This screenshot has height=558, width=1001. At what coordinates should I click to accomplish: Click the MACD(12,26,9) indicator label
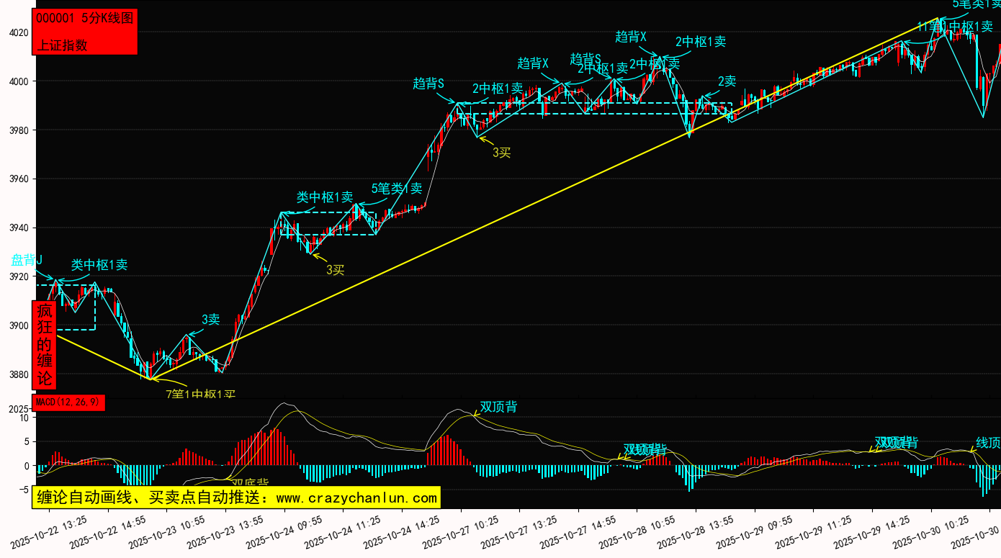tap(68, 402)
